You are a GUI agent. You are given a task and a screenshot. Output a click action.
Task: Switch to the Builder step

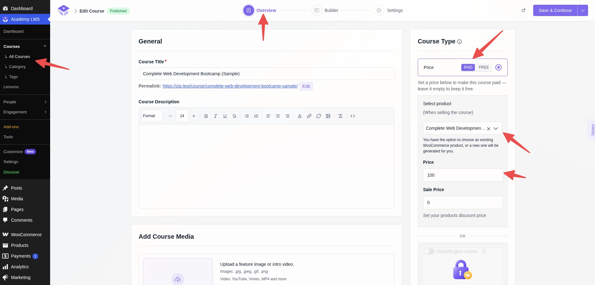click(325, 10)
